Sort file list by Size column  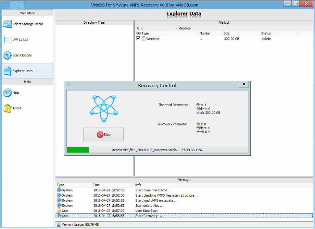pyautogui.click(x=241, y=33)
